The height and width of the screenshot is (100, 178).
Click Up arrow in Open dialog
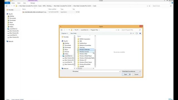click(69, 30)
